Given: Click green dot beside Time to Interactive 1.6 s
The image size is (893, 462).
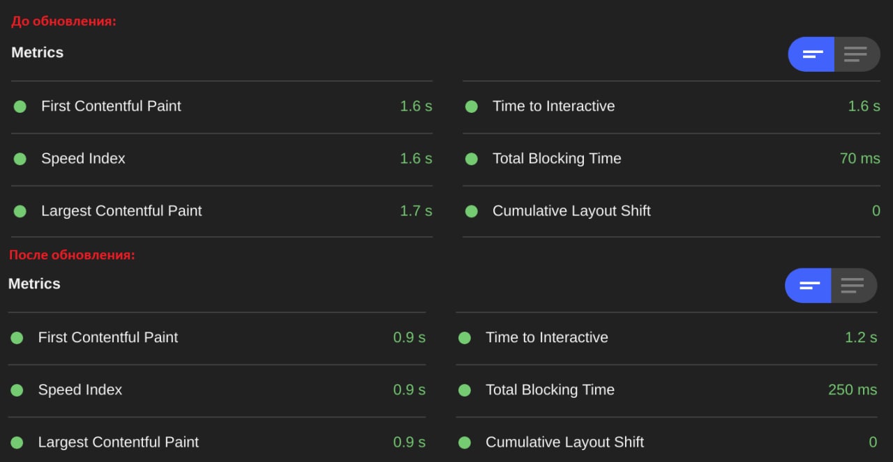Looking at the screenshot, I should tap(472, 107).
